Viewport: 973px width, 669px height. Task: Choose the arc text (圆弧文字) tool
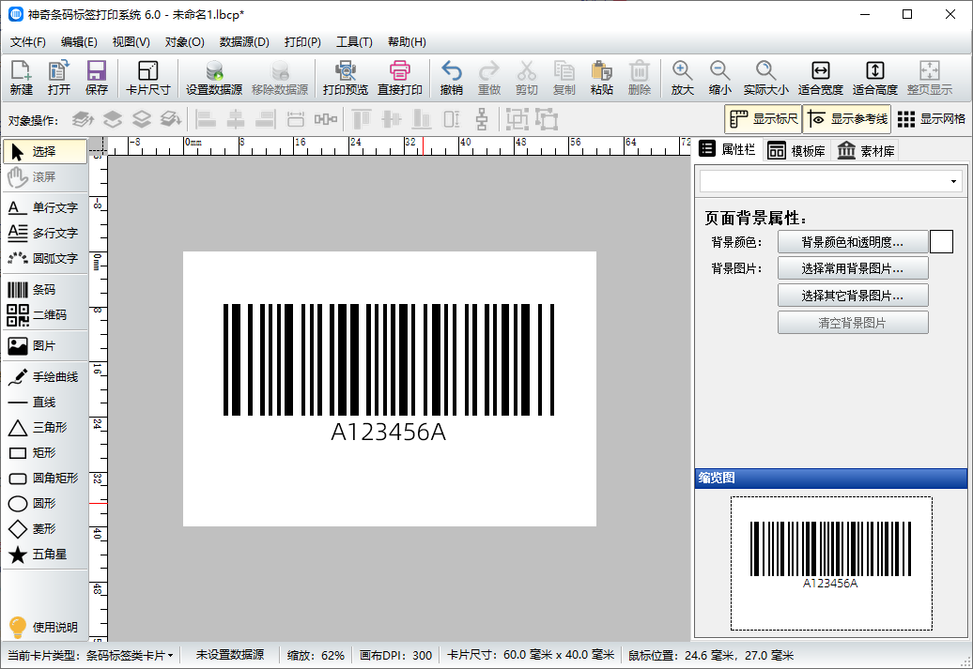44,258
